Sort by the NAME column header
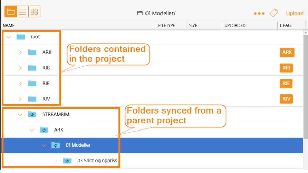The image size is (308, 173). tap(9, 25)
